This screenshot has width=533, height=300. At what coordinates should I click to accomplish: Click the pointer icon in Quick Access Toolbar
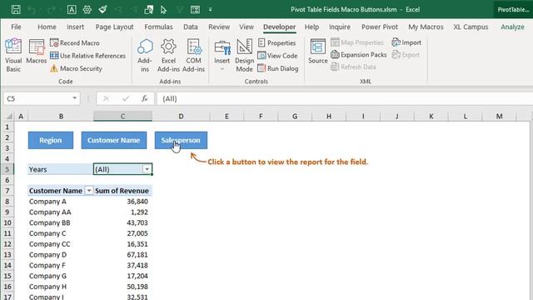(x=163, y=9)
